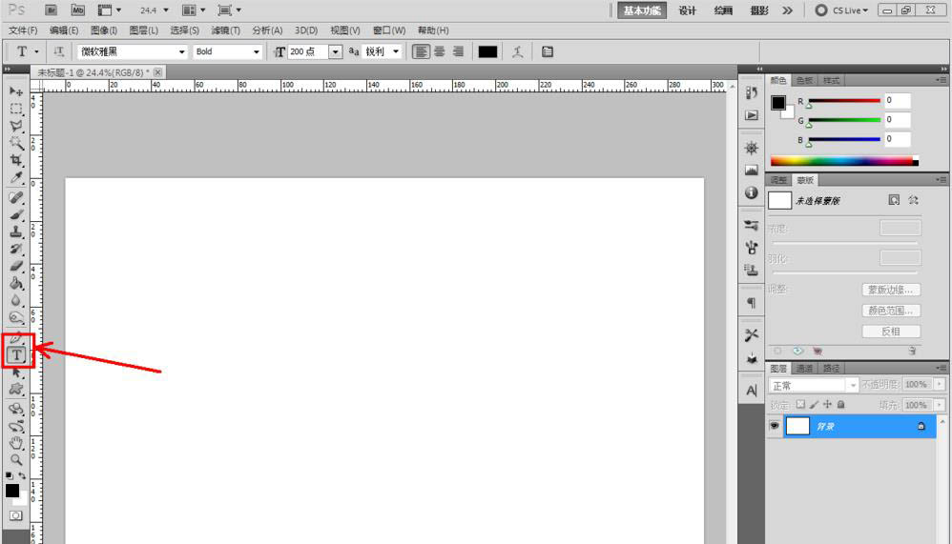952x544 pixels.
Task: Open the 文件(F) menu
Action: 23,30
